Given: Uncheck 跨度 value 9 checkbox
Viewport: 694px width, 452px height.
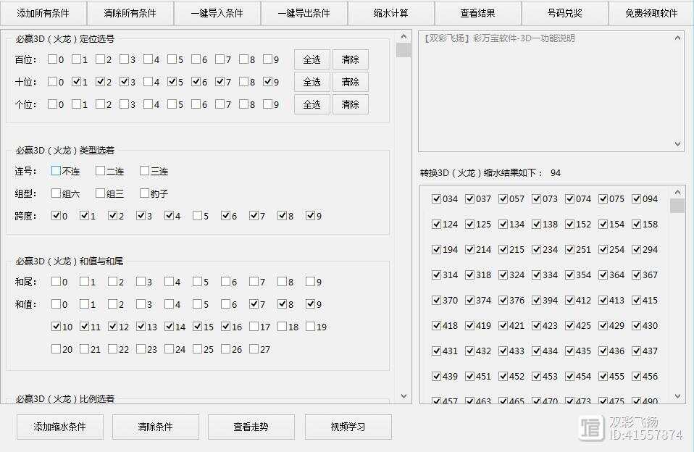Looking at the screenshot, I should tap(310, 215).
